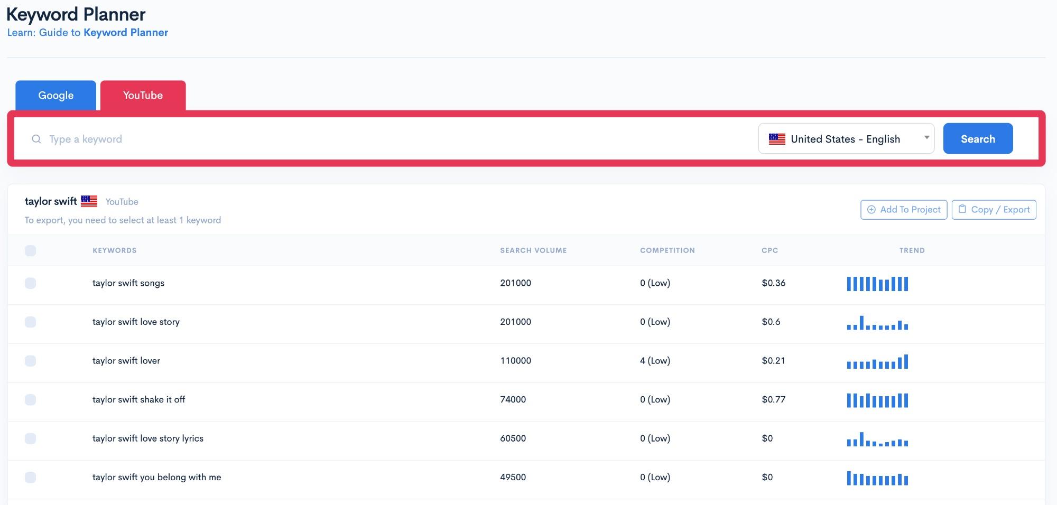Click the 4 (Low) competition value

point(655,361)
